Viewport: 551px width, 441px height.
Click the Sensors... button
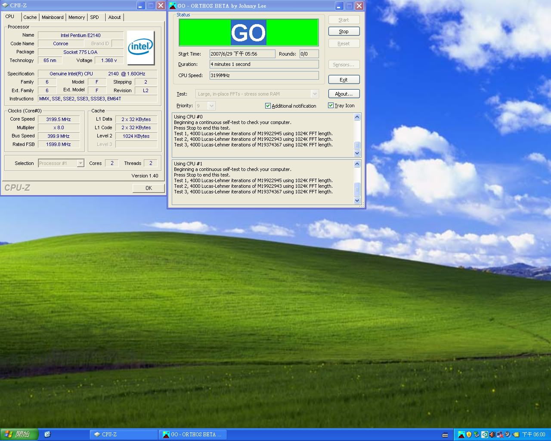(x=344, y=65)
